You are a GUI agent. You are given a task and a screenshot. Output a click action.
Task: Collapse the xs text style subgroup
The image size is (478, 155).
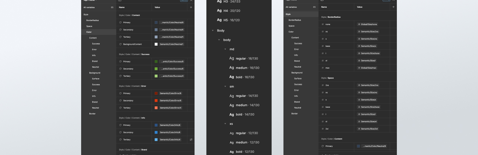(x=225, y=124)
